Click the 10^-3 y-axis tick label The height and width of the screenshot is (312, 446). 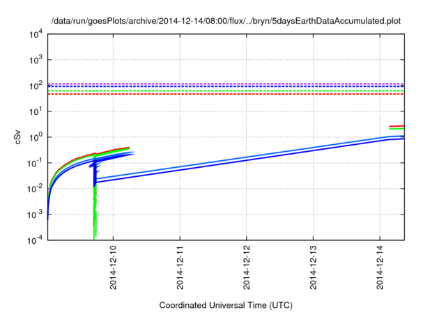tap(36, 214)
